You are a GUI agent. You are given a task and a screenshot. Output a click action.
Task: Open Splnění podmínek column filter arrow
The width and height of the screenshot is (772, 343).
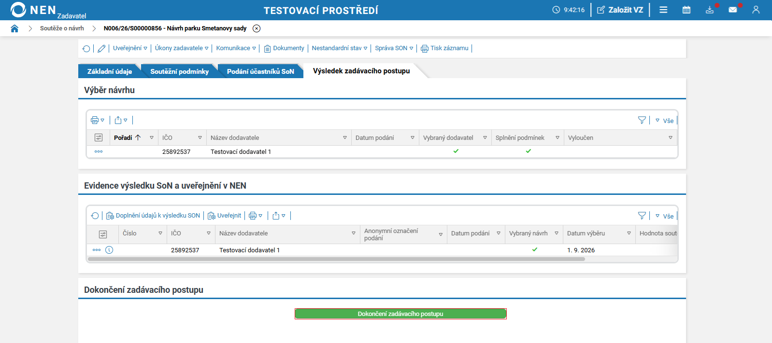pyautogui.click(x=558, y=137)
